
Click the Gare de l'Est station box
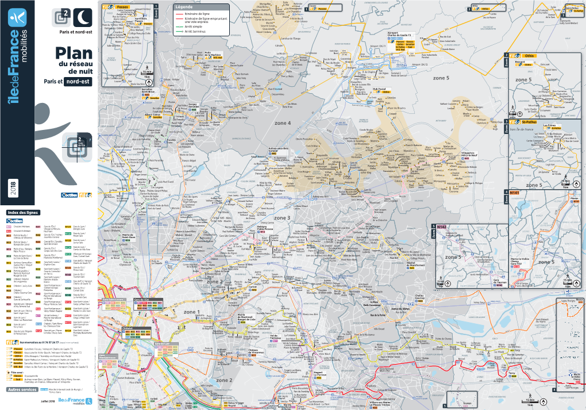pos(142,300)
